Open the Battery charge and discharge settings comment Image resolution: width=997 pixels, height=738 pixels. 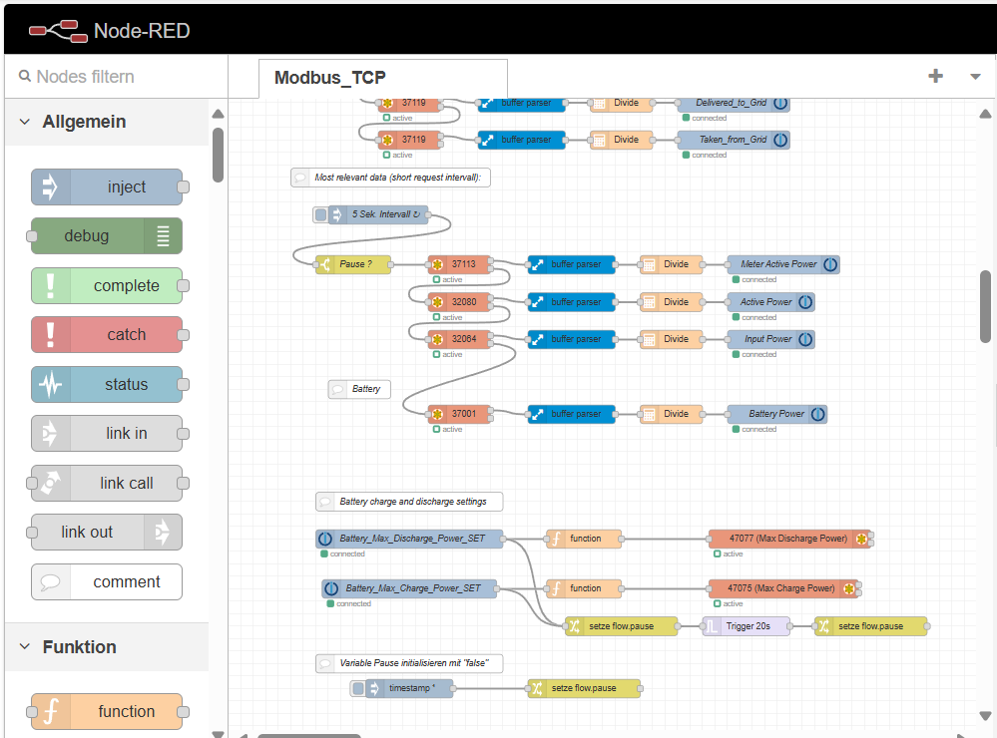tap(409, 502)
